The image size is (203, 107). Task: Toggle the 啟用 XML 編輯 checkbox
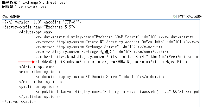(175, 16)
